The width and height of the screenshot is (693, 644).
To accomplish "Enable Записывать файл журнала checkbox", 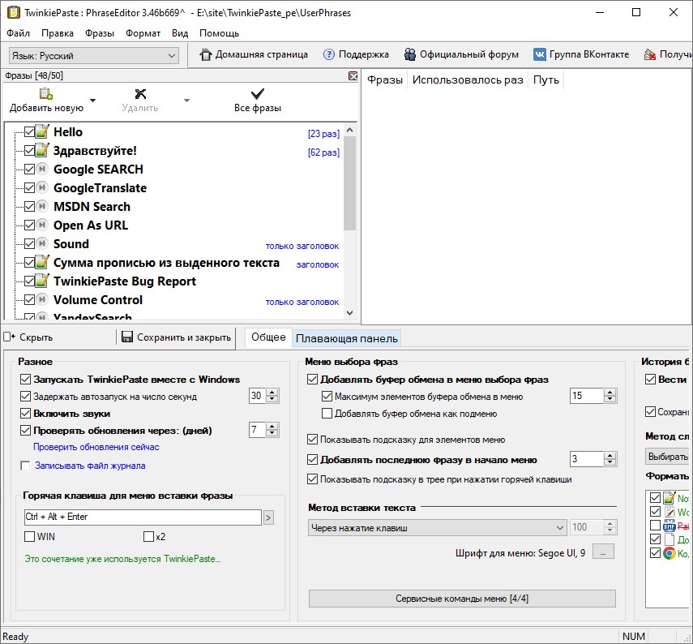I will coord(26,466).
